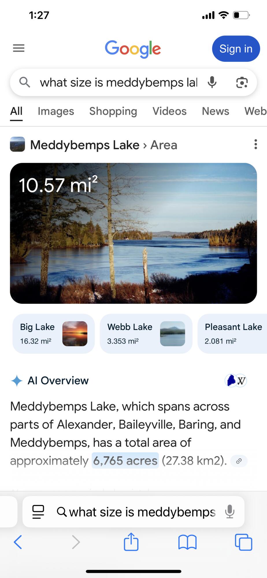The width and height of the screenshot is (267, 578).
Task: Open Google Lens camera search
Action: point(242,83)
